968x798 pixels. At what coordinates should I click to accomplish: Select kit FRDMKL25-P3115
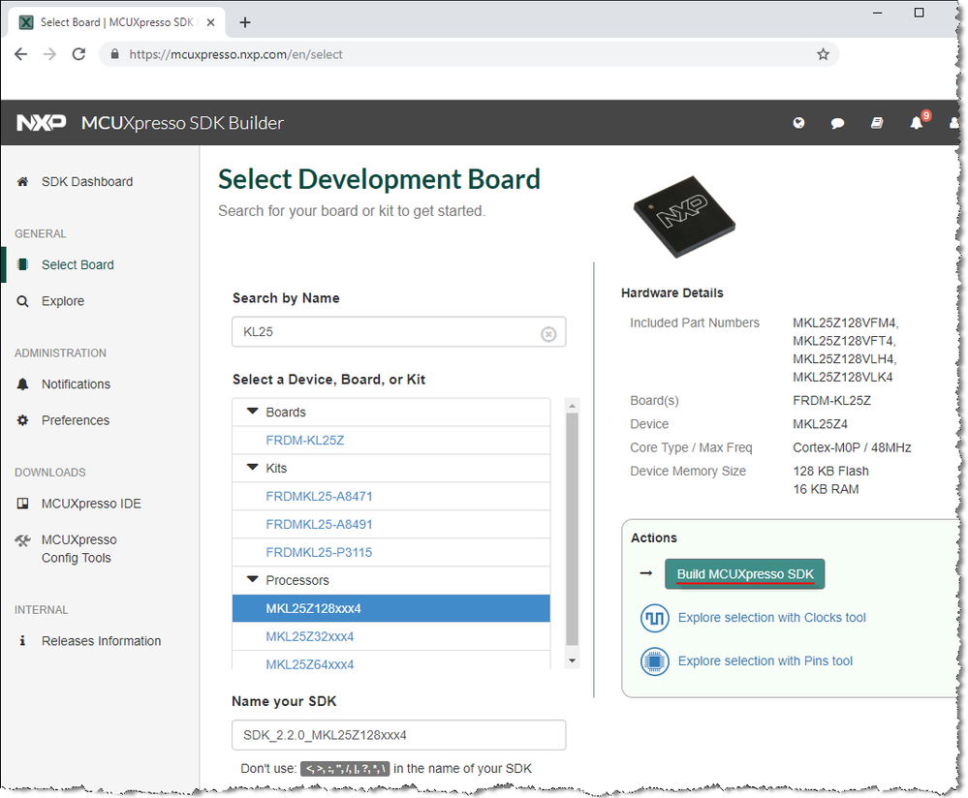click(319, 552)
